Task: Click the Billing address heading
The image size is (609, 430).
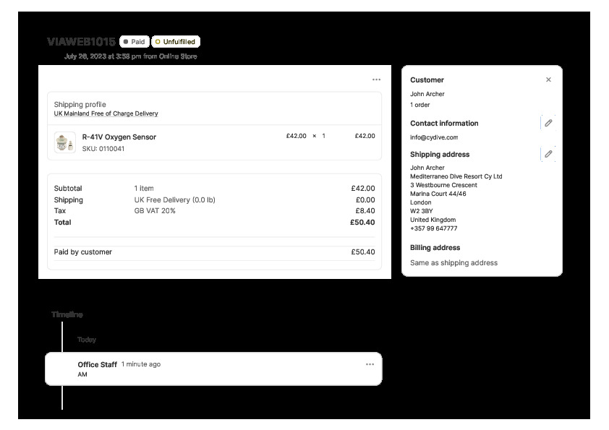Action: click(435, 247)
